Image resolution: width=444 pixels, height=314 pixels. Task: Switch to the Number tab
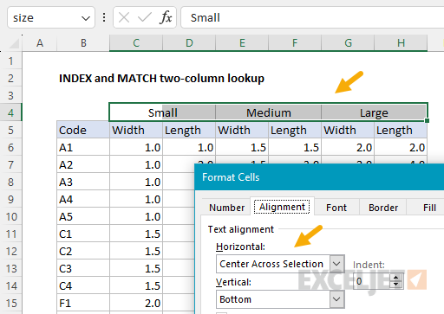[x=226, y=208]
